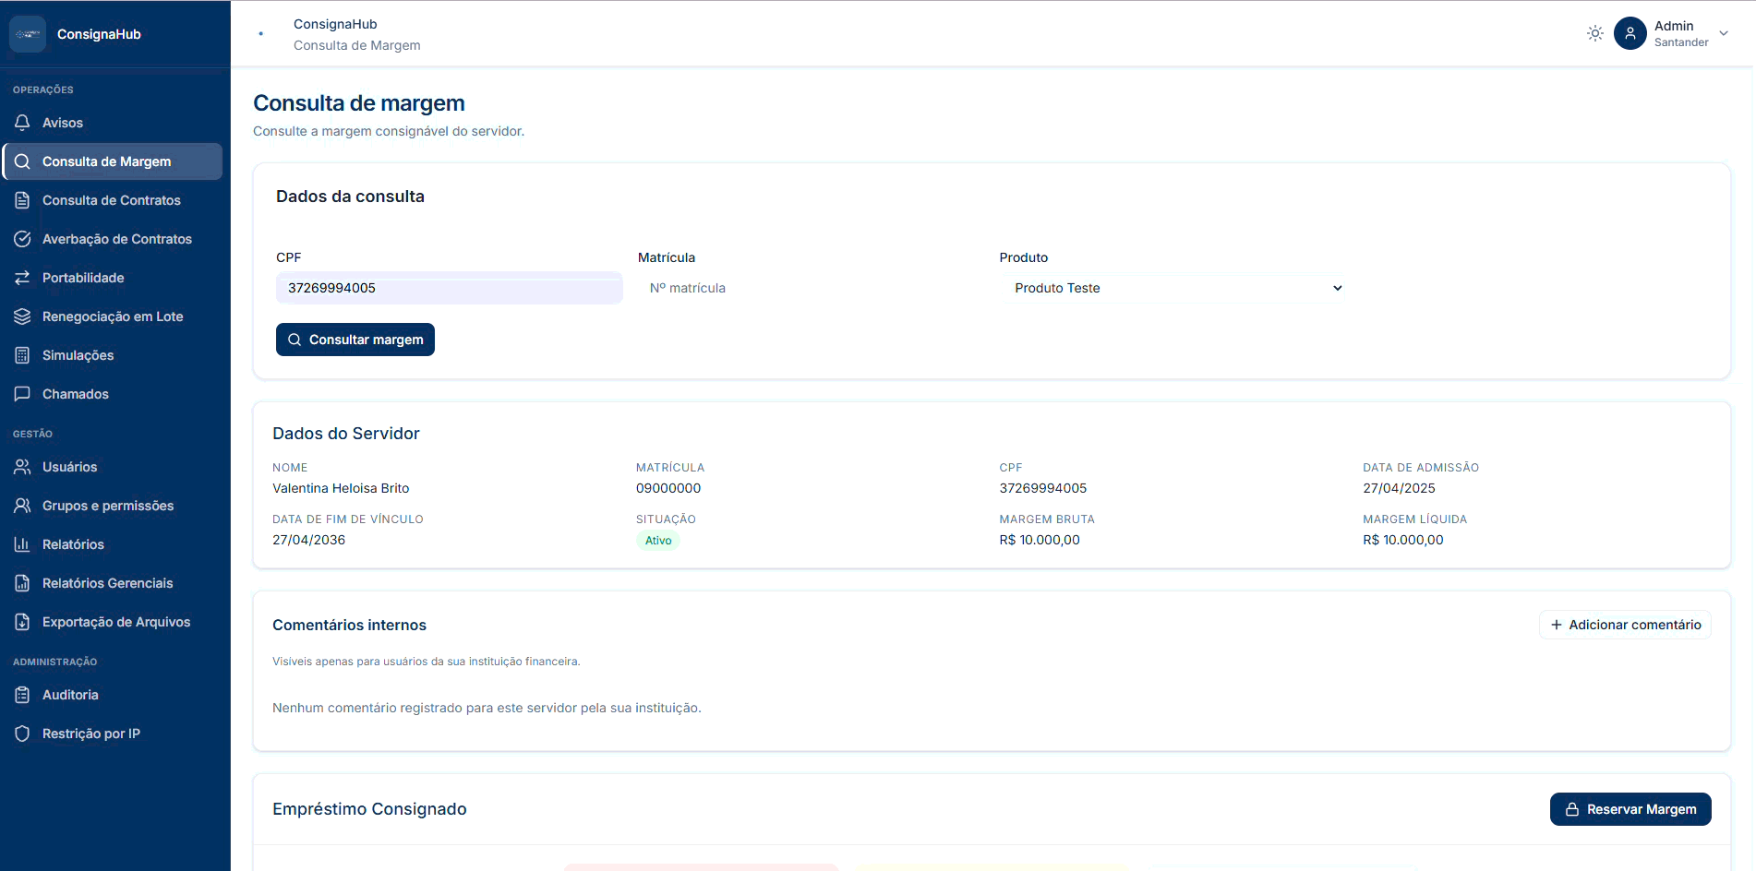Image resolution: width=1756 pixels, height=871 pixels.
Task: Click the Grupos e permissões icon
Action: (22, 506)
